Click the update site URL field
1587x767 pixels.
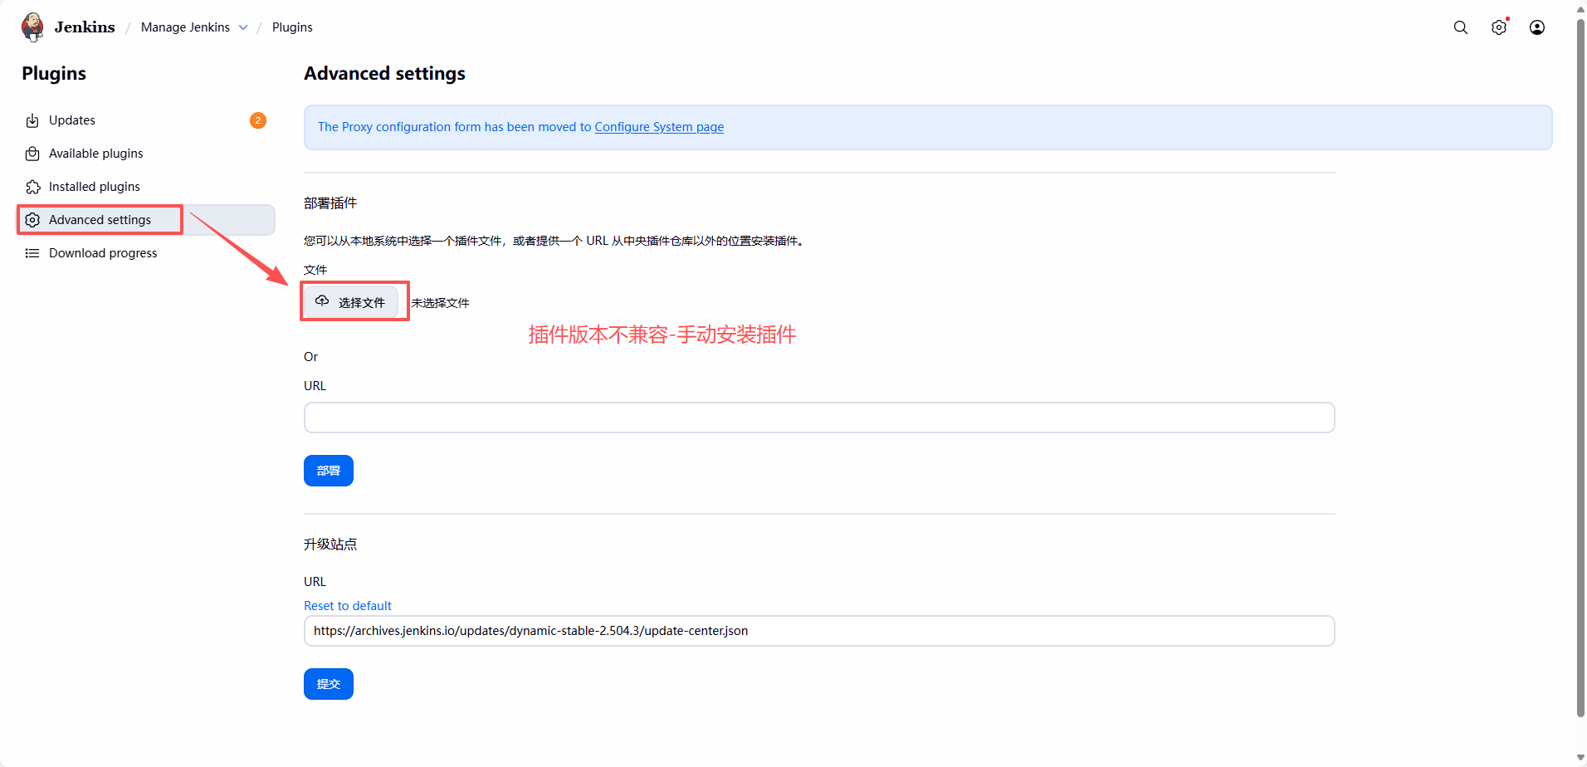(819, 631)
